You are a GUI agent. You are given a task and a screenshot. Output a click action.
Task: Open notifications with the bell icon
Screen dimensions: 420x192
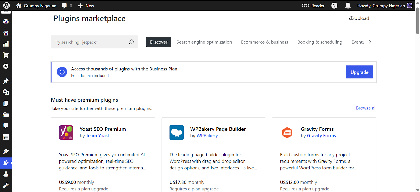348,6
